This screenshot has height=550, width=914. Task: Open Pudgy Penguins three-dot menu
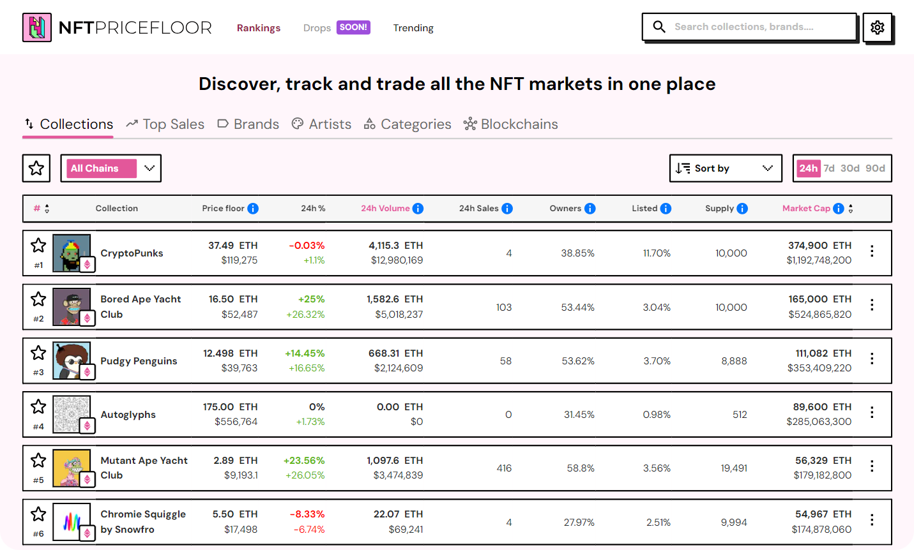[872, 359]
